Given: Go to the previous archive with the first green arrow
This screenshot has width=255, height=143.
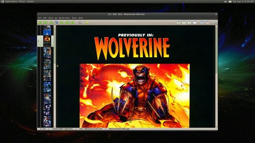Looking at the screenshot, I should (40, 23).
